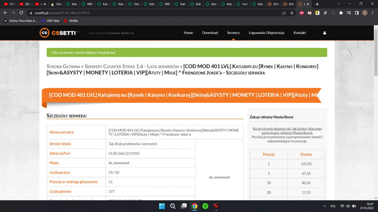Image resolution: width=378 pixels, height=212 pixels.
Task: Open the Windows Start menu
Action: click(162, 206)
